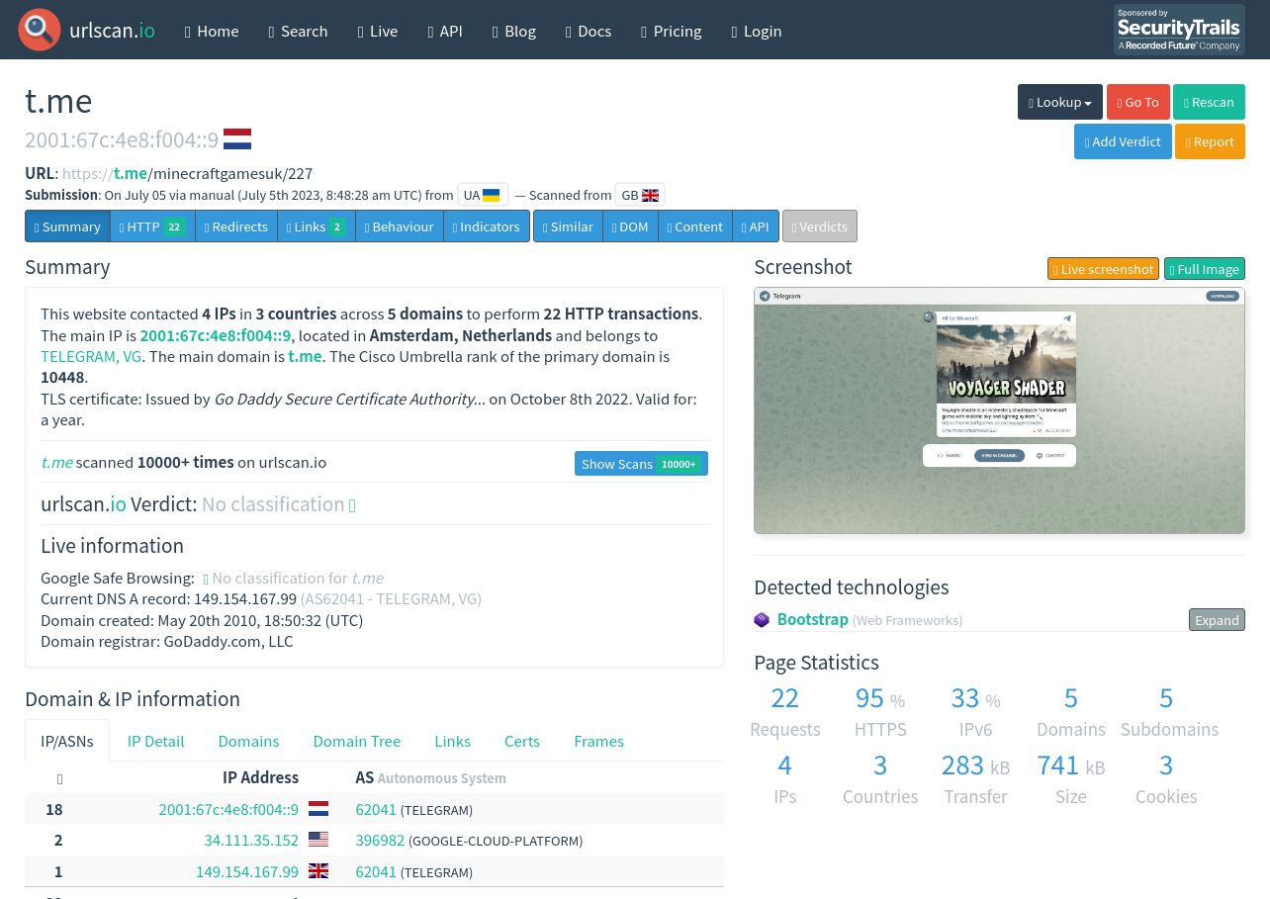Switch to the Frames tab
This screenshot has width=1270, height=899.
[x=598, y=741]
